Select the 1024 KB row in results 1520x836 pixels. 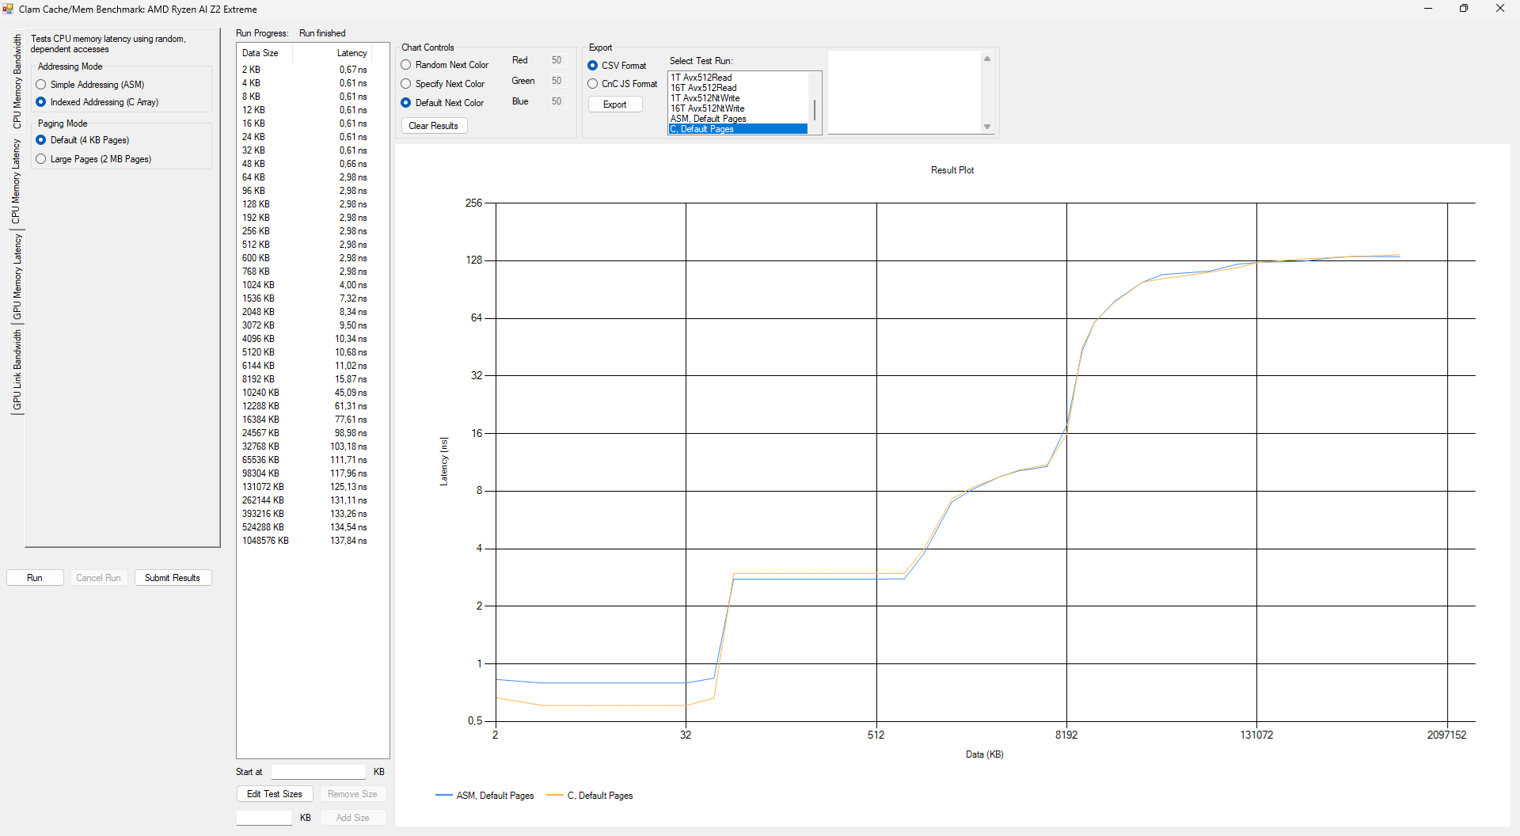(x=304, y=285)
